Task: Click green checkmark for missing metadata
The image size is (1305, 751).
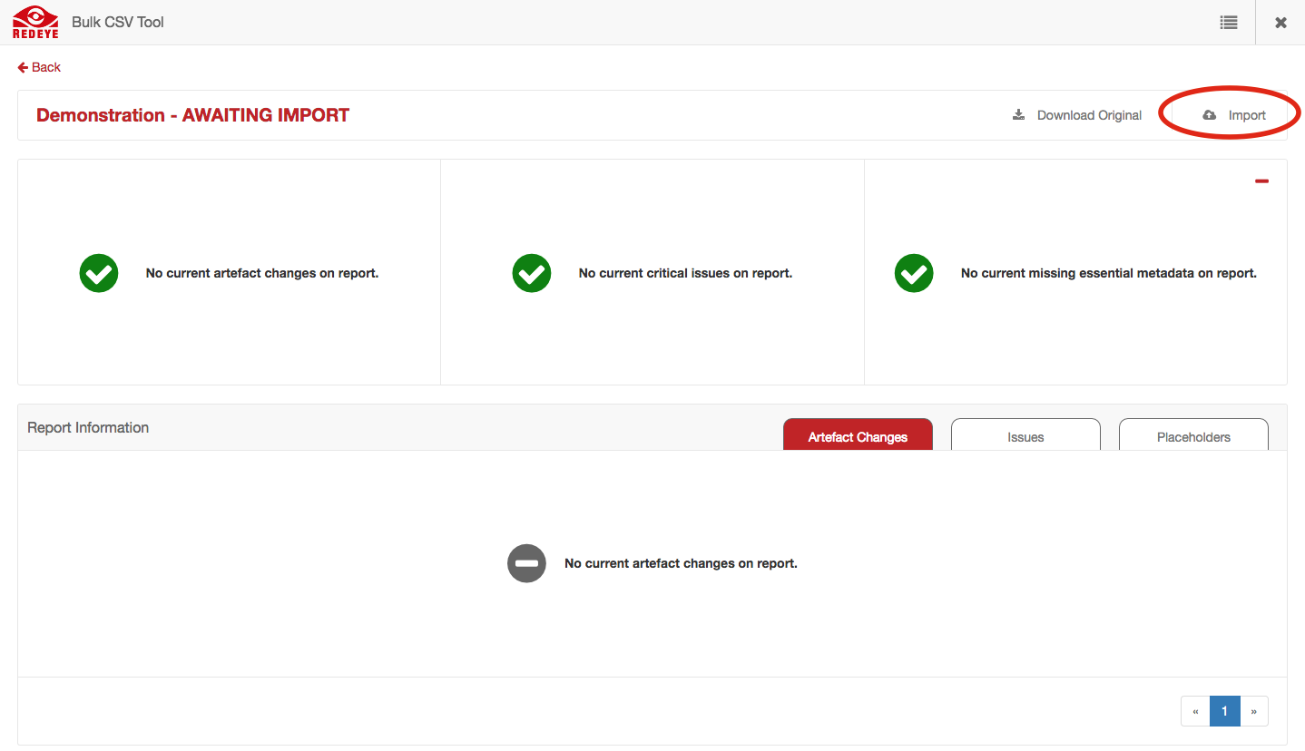Action: pyautogui.click(x=914, y=273)
